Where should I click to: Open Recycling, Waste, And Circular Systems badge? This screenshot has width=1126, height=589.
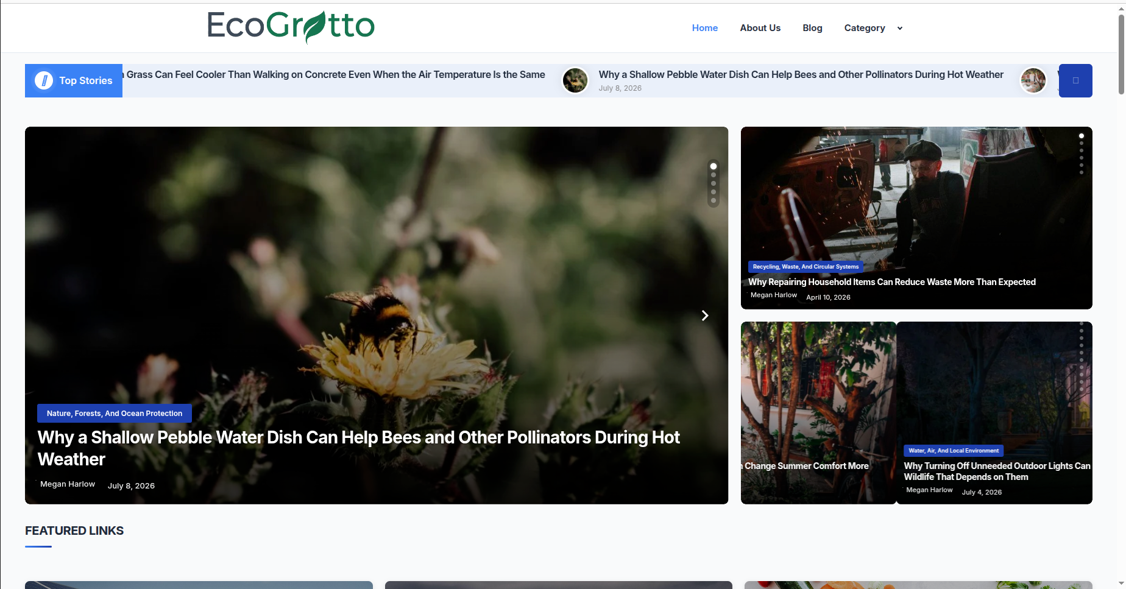pyautogui.click(x=806, y=267)
